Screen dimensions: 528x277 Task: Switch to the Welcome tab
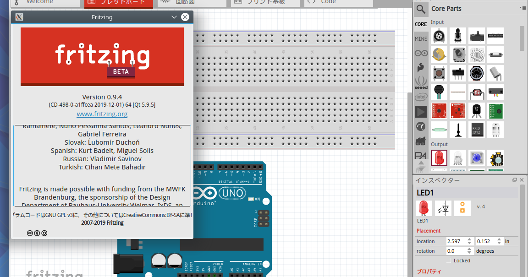click(45, 3)
